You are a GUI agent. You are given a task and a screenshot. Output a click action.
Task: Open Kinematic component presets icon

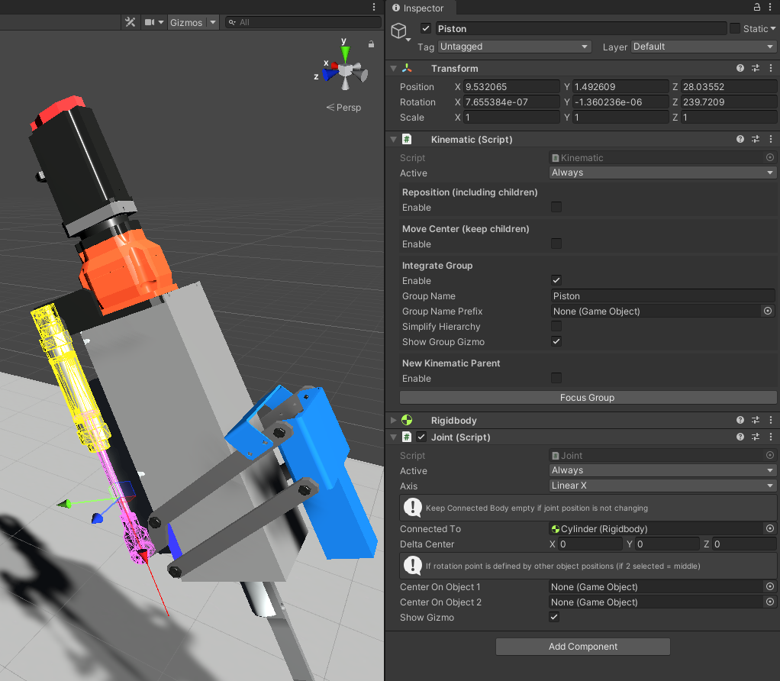tap(756, 140)
